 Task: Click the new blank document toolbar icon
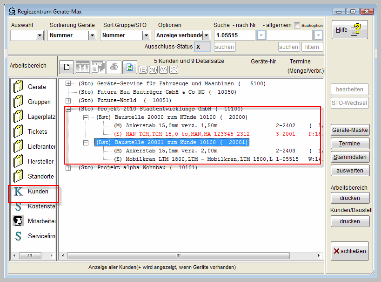[x=67, y=67]
